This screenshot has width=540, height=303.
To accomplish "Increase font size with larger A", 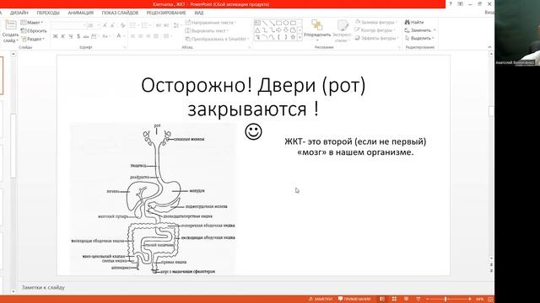I will click(x=105, y=25).
